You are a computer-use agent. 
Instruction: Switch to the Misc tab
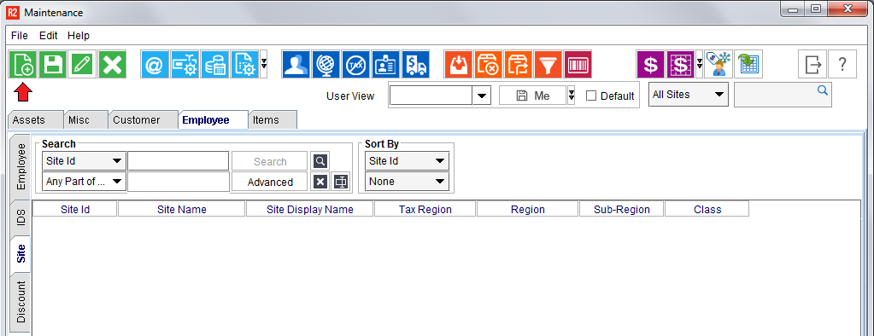point(85,119)
